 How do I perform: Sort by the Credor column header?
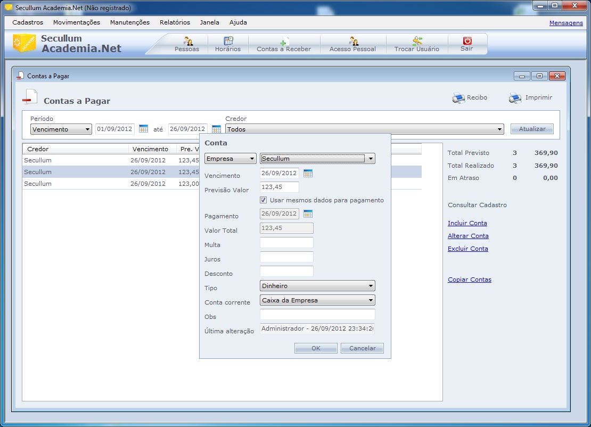[76, 149]
